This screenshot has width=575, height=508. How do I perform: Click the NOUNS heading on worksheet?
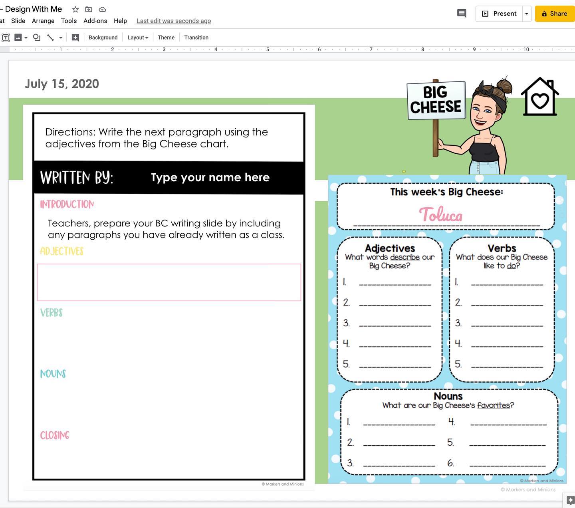tap(53, 374)
